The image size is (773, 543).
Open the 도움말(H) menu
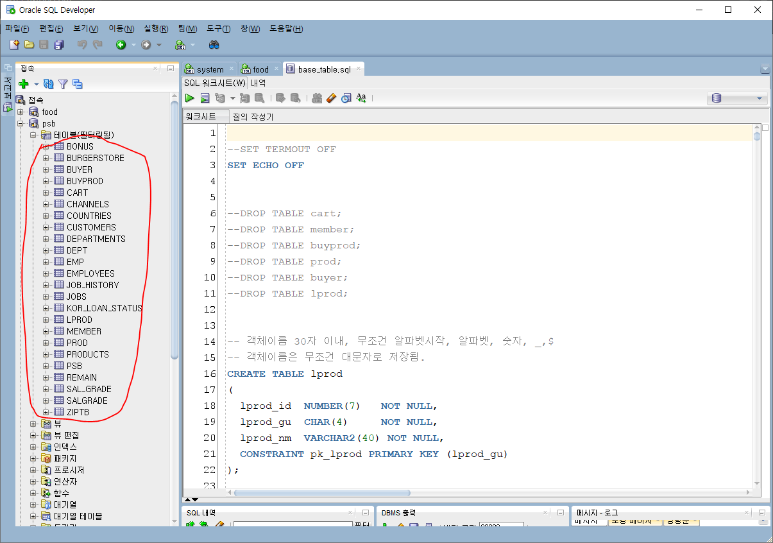pos(286,28)
